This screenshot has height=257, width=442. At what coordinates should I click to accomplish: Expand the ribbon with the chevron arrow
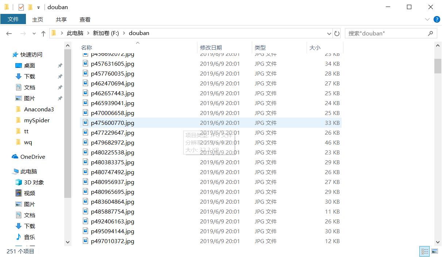point(427,20)
